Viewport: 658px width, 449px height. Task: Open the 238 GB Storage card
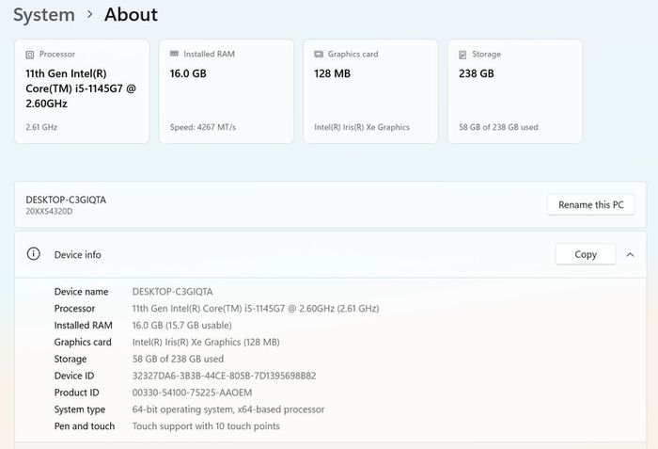point(515,91)
